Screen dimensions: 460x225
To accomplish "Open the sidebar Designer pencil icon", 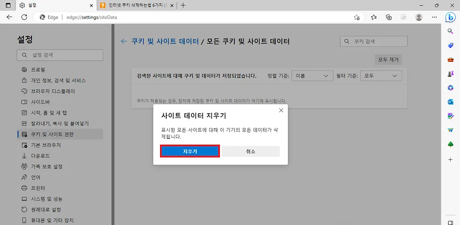I will click(x=450, y=116).
